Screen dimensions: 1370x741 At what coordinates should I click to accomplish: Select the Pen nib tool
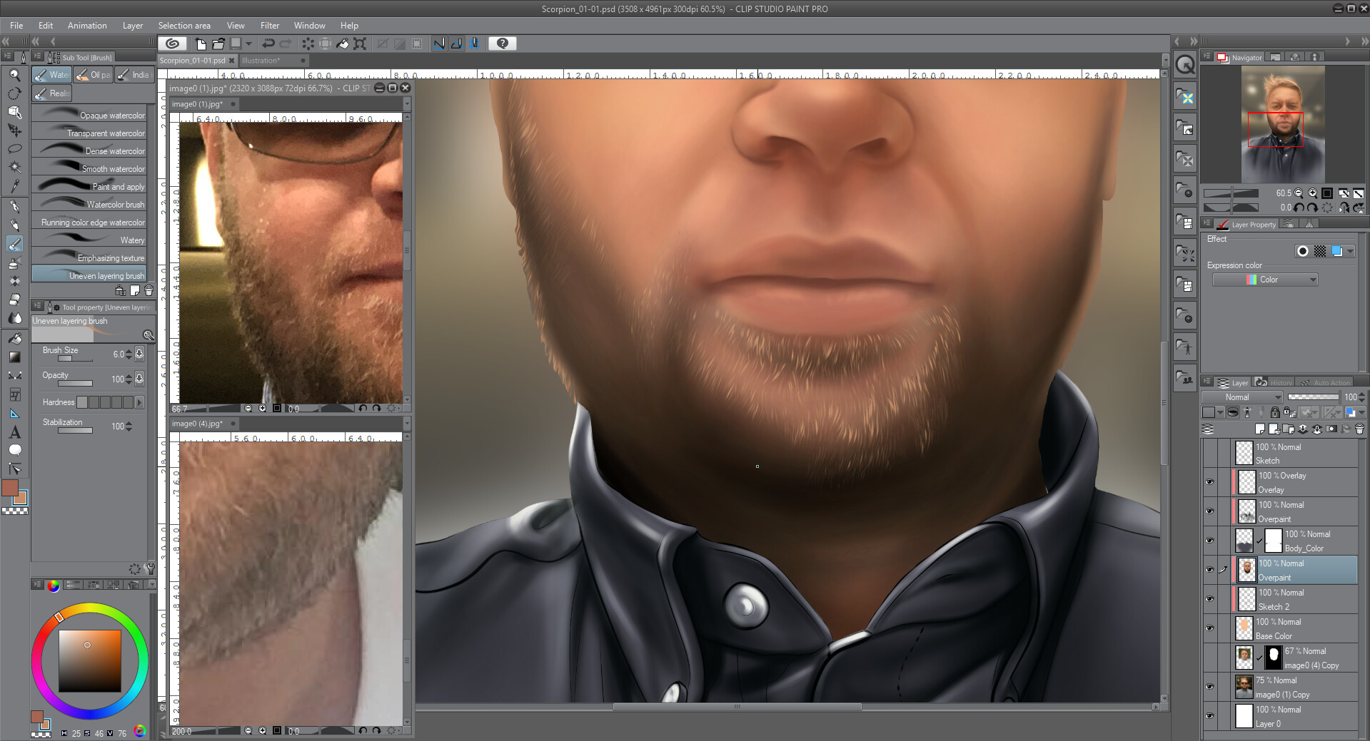(14, 207)
